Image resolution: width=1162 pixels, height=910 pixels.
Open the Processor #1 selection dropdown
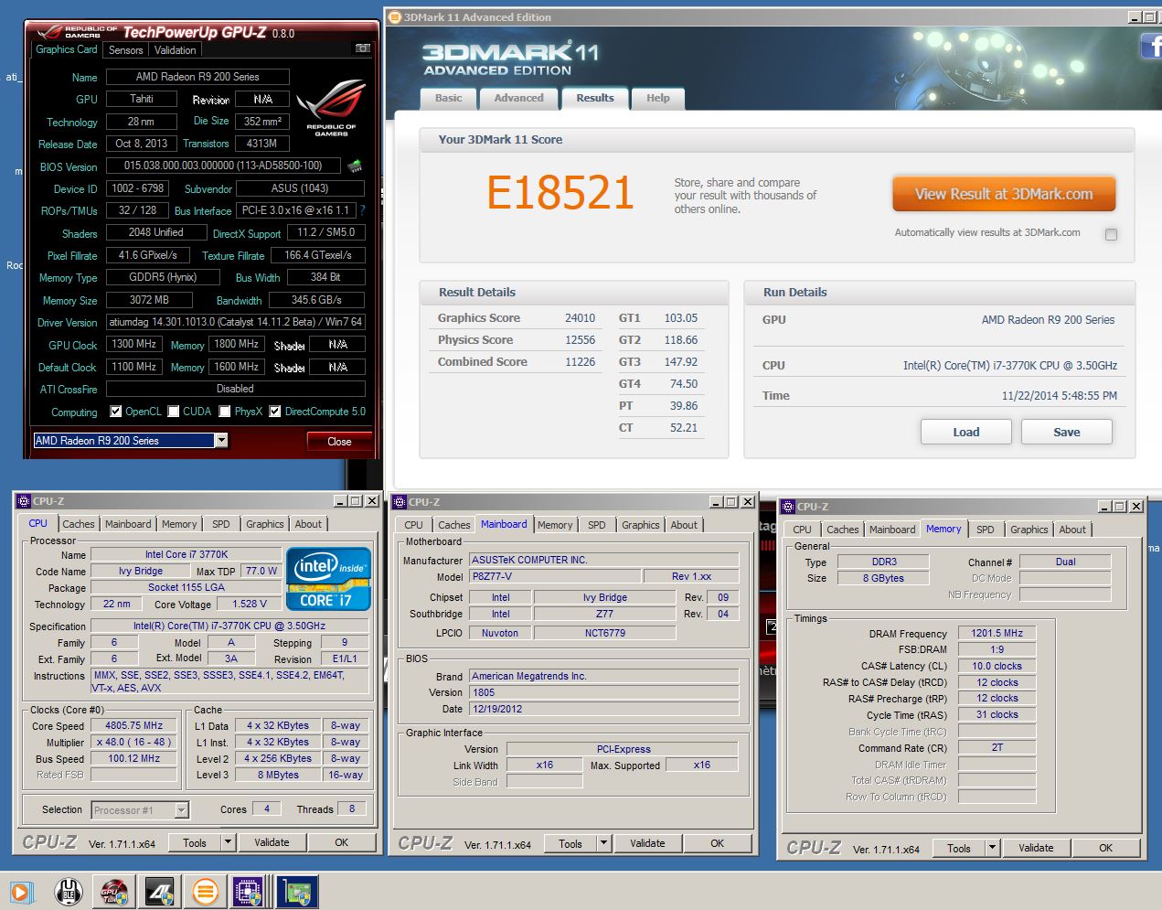(181, 810)
